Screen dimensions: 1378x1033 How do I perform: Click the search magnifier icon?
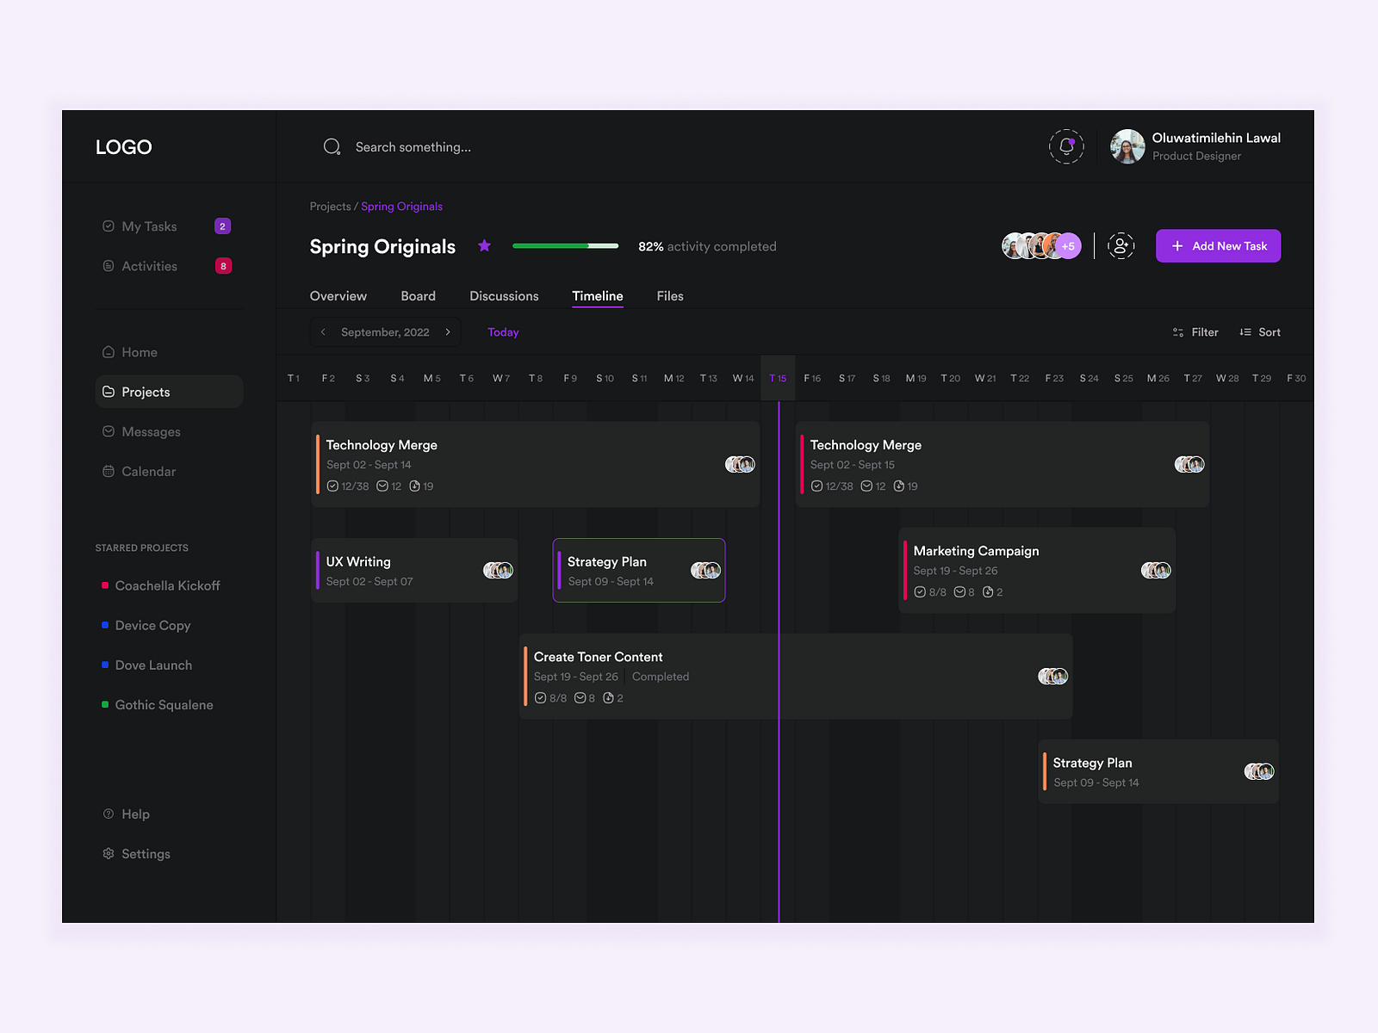(332, 146)
